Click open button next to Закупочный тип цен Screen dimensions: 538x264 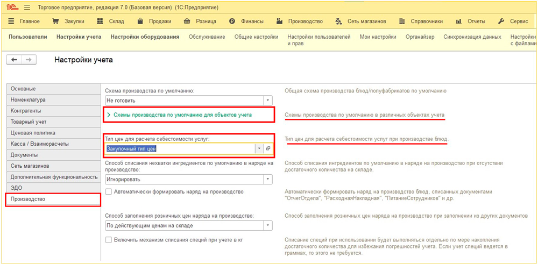click(268, 149)
